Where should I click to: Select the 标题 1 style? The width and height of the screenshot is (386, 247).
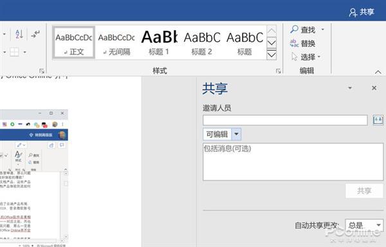pyautogui.click(x=159, y=42)
